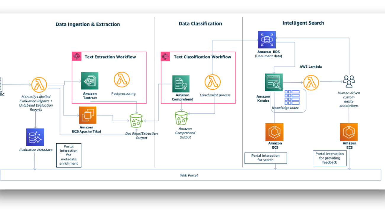The image size is (385, 216).
Task: Select the 'Text Extraction Workflow' title
Action: 110,57
